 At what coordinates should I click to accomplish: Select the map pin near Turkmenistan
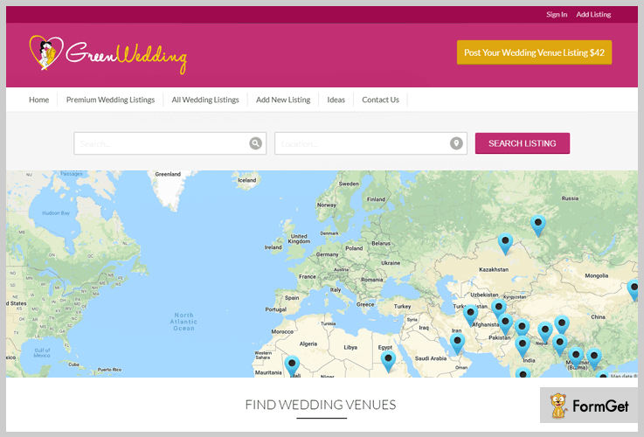[x=471, y=315]
